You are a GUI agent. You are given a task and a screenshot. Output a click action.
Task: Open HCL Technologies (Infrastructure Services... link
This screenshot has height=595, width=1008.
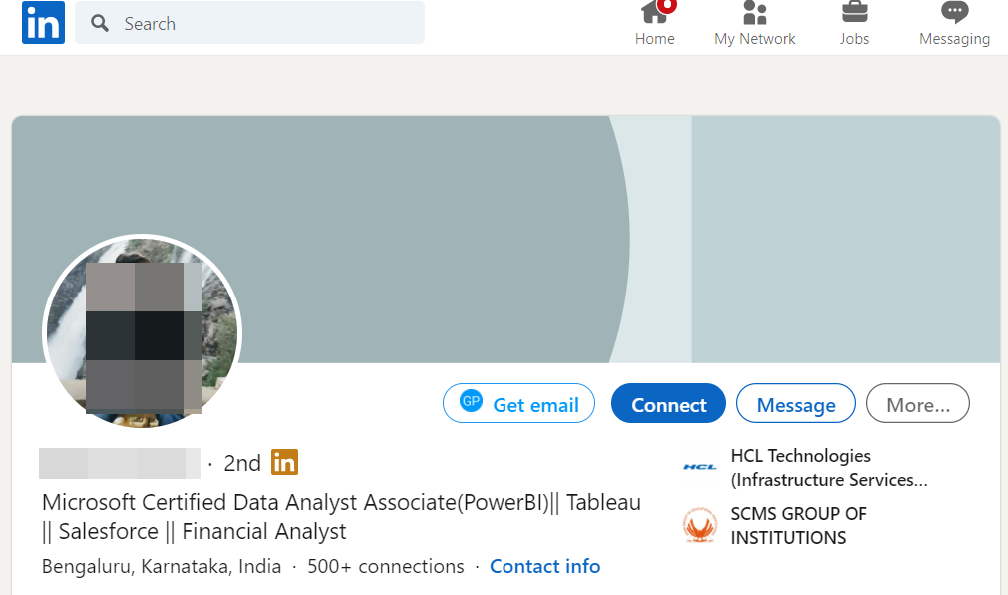click(829, 468)
